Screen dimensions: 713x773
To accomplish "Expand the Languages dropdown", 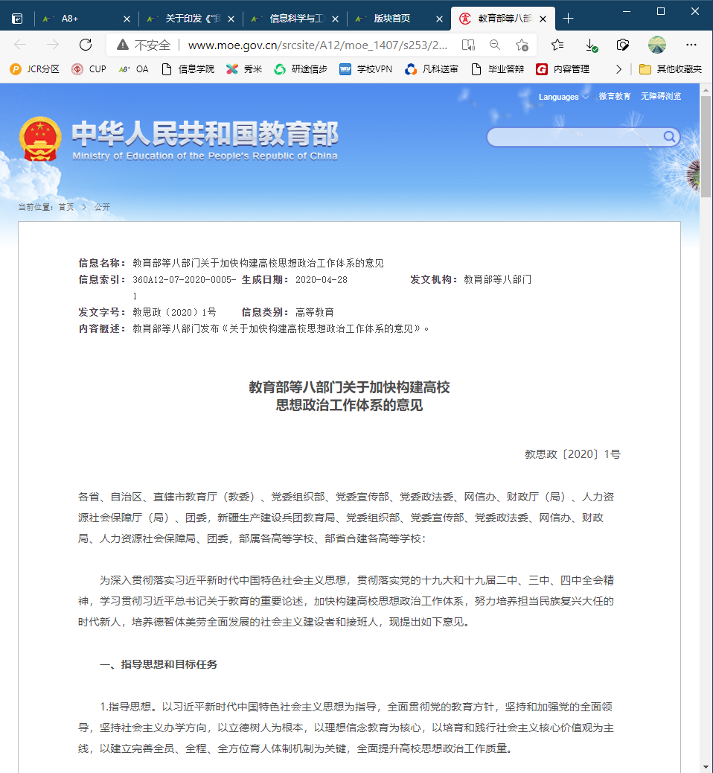I will click(x=563, y=97).
